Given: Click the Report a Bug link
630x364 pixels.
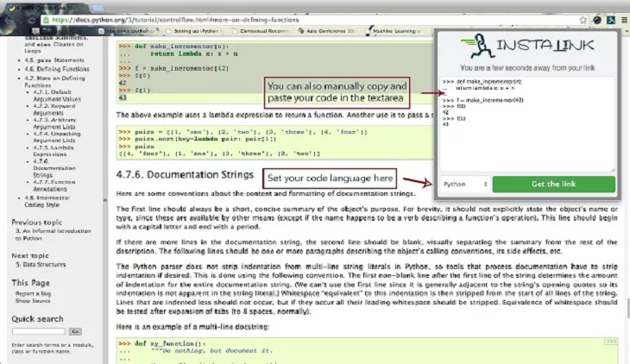Looking at the screenshot, I should pyautogui.click(x=33, y=293).
